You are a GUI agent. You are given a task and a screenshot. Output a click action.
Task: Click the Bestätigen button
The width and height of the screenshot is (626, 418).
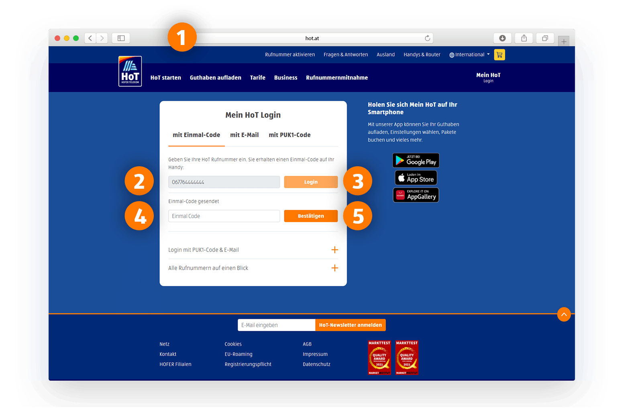point(311,216)
